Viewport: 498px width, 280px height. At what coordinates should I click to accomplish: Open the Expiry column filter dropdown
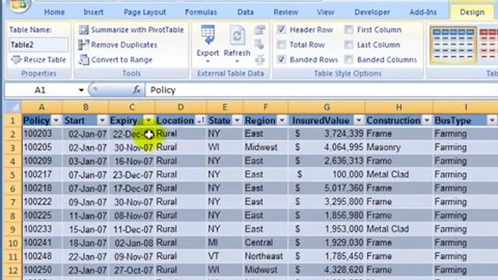pos(149,121)
